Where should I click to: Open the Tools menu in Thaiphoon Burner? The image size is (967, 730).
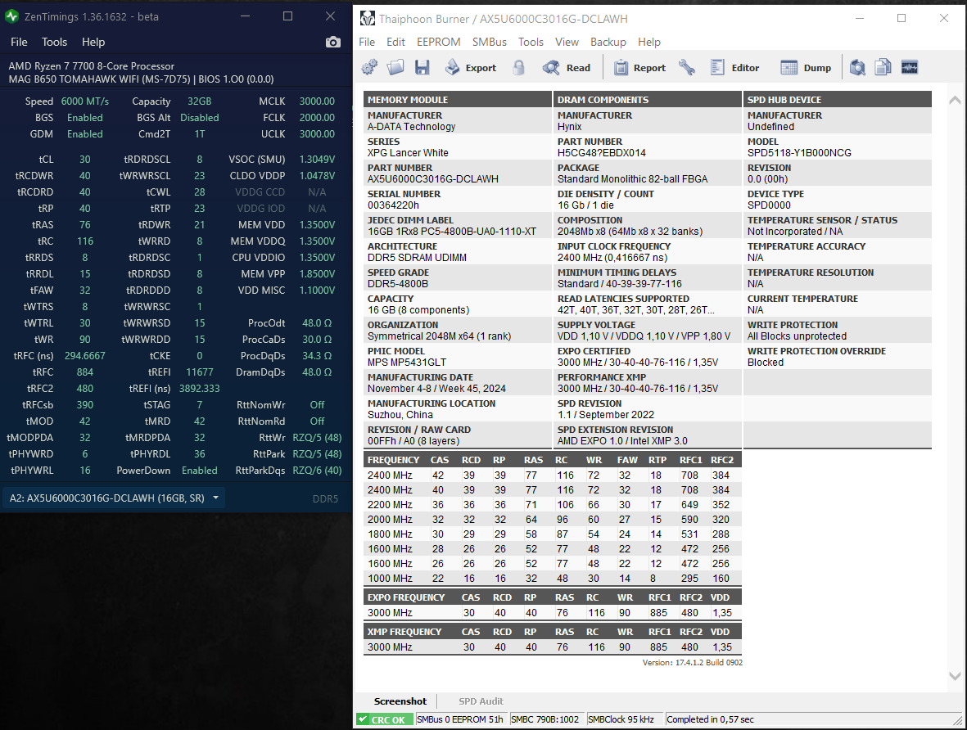point(531,42)
